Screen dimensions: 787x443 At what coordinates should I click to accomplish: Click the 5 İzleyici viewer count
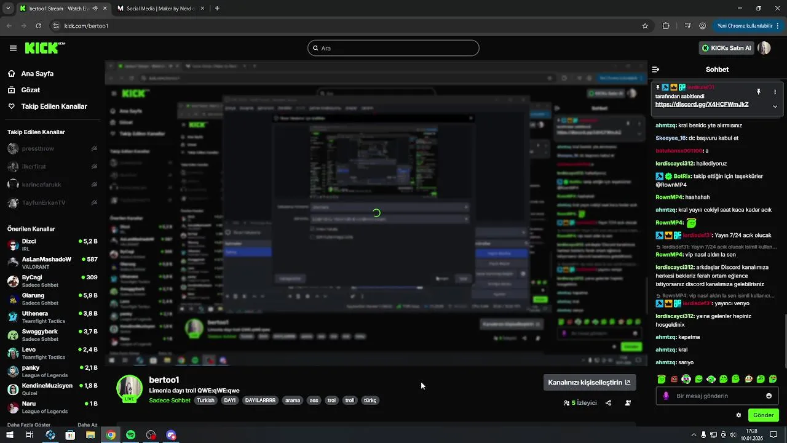coord(580,403)
